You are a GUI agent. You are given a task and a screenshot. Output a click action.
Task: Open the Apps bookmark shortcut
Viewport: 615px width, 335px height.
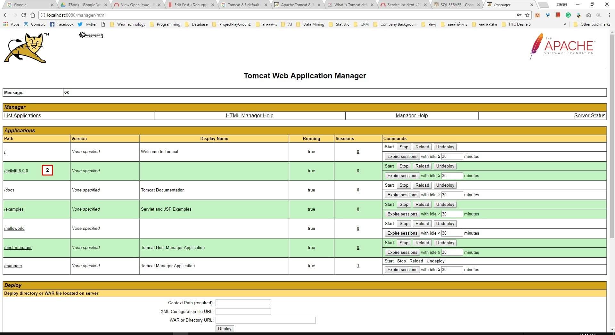[12, 24]
